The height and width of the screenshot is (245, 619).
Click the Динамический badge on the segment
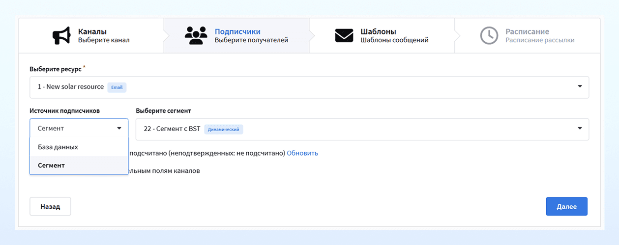[x=224, y=129]
